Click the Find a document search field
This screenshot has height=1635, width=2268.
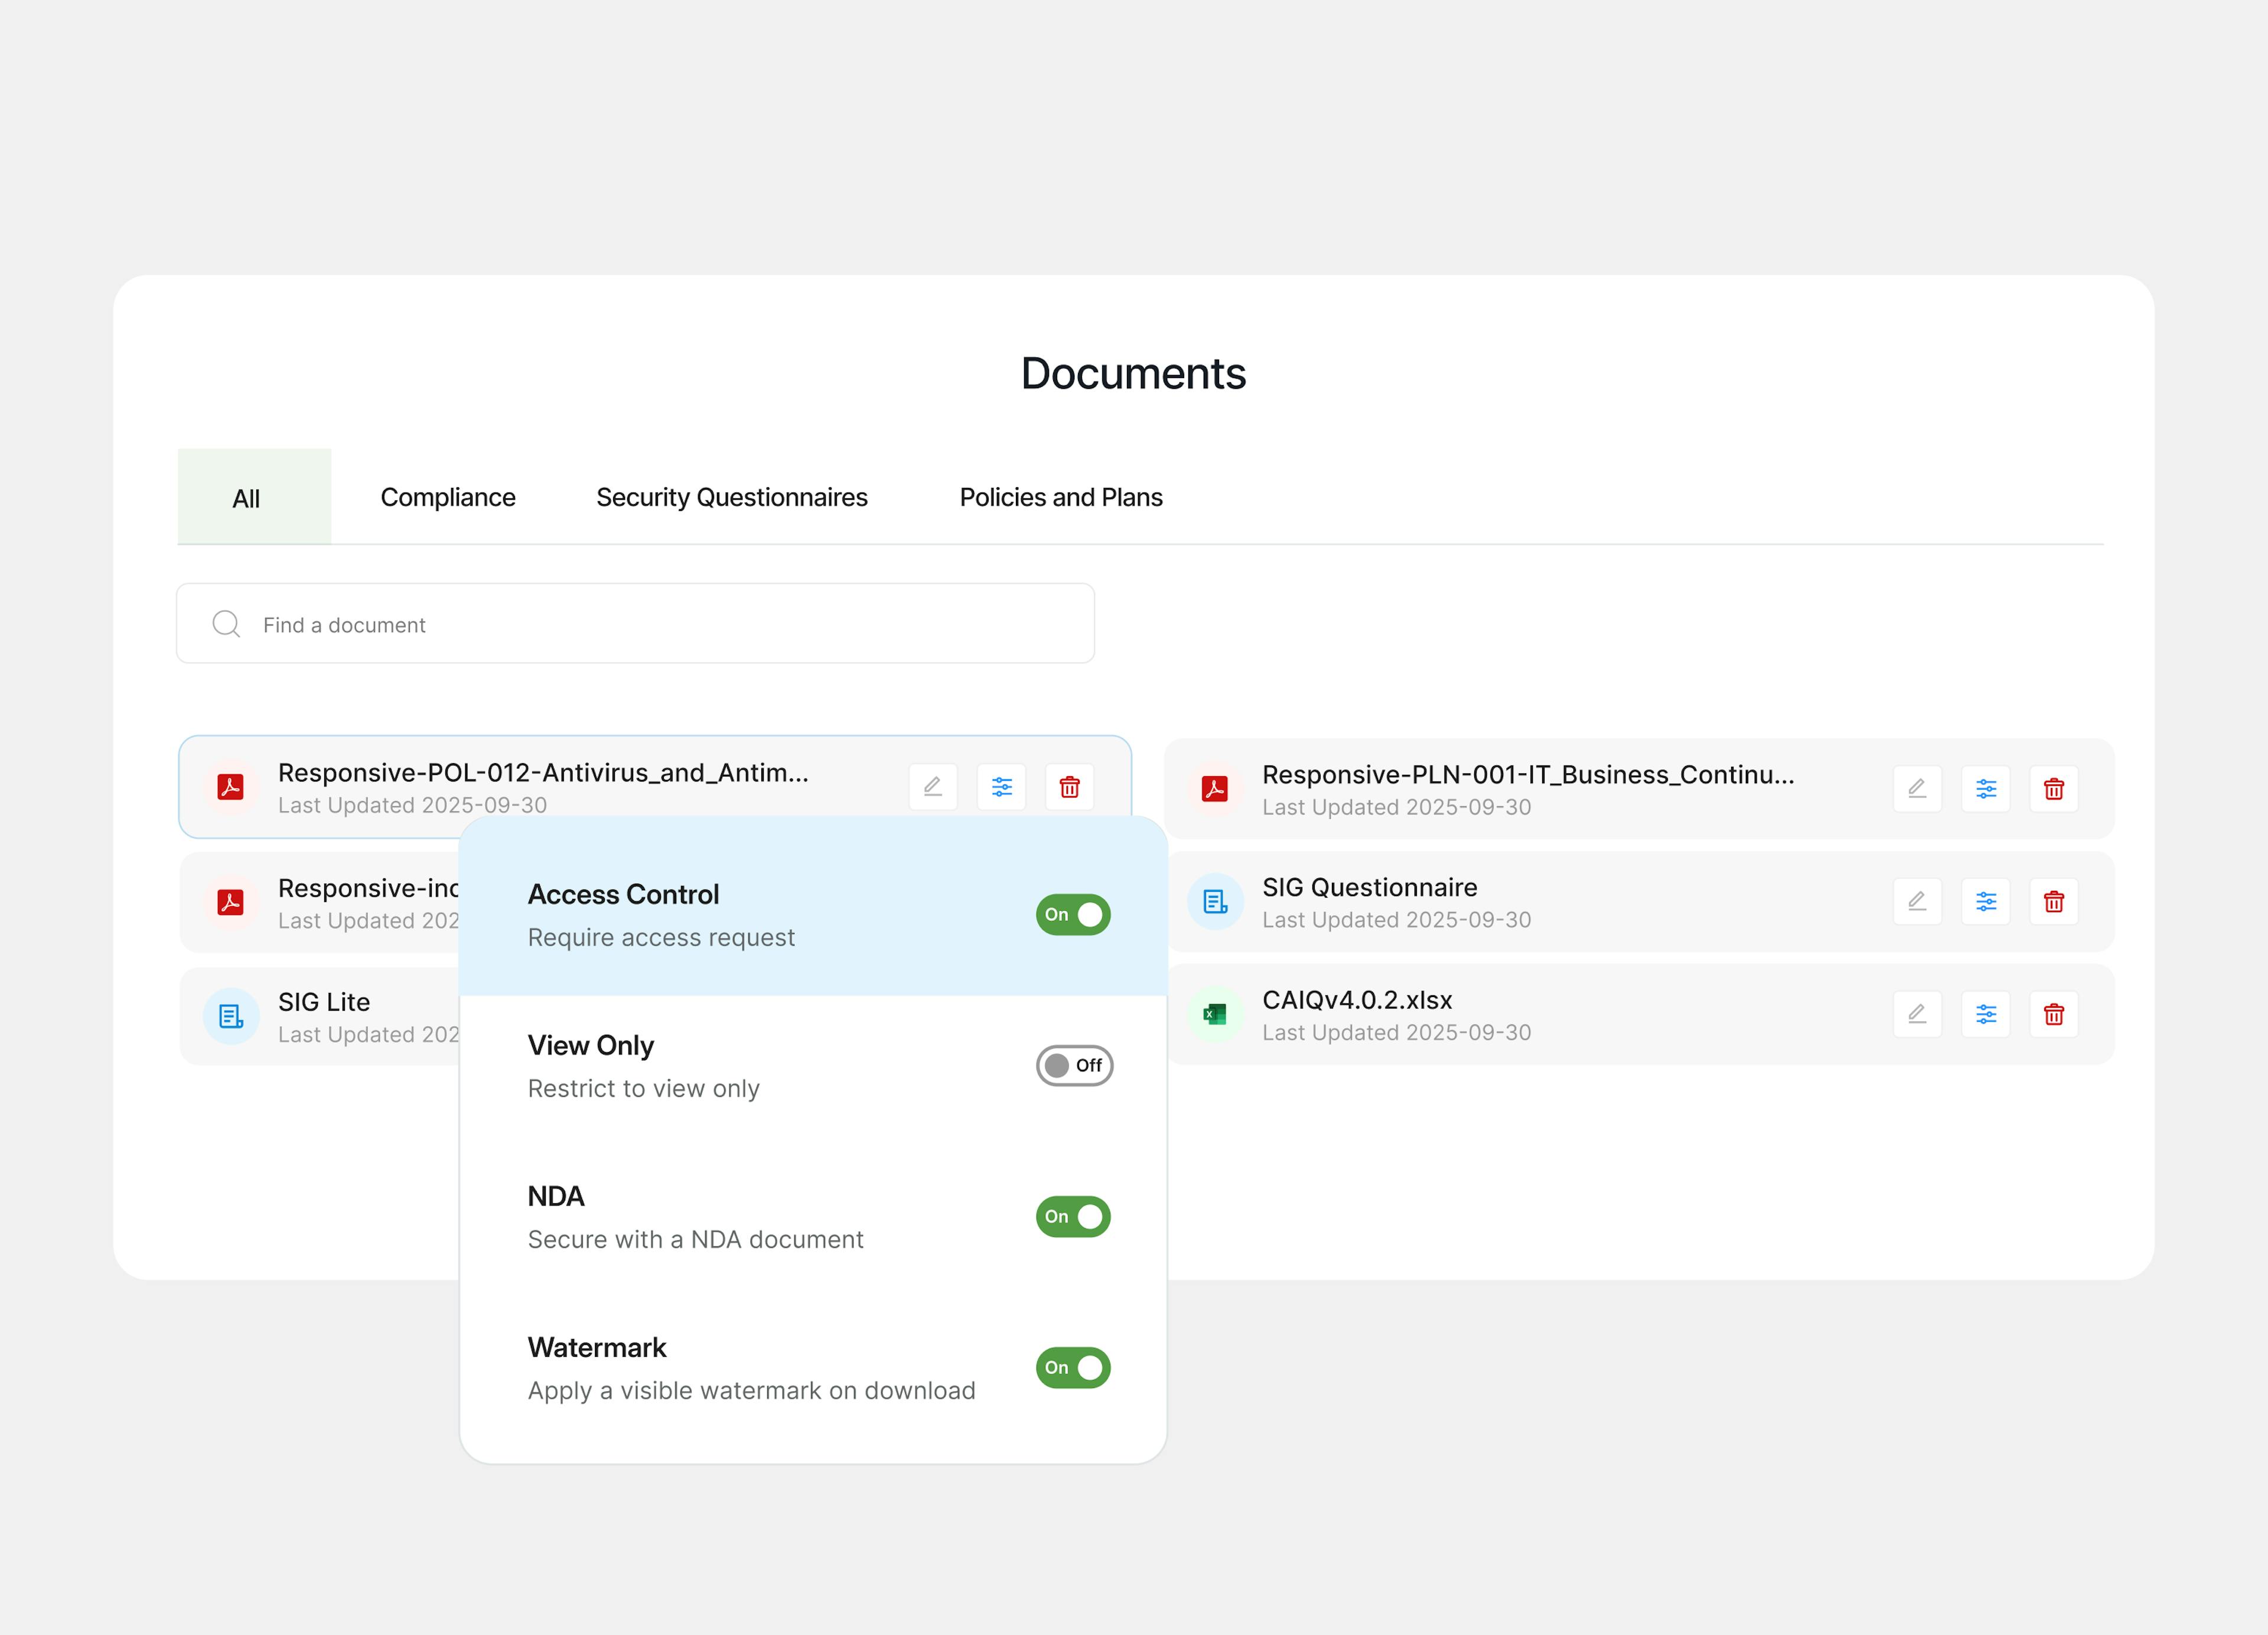point(635,624)
